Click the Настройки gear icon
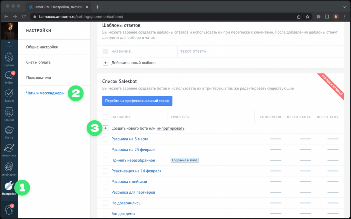The image size is (351, 219). pos(9,187)
